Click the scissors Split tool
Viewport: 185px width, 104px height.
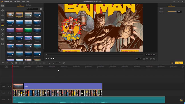(29, 63)
